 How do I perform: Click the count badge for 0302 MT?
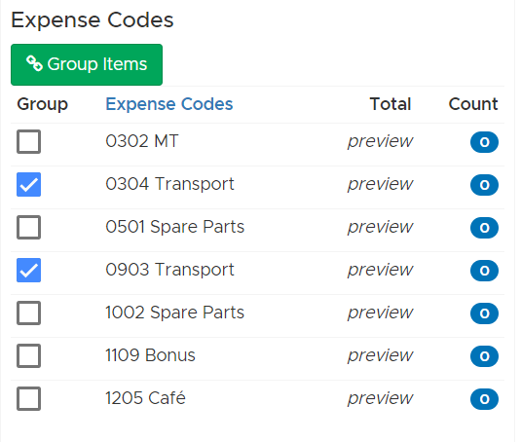coord(484,142)
